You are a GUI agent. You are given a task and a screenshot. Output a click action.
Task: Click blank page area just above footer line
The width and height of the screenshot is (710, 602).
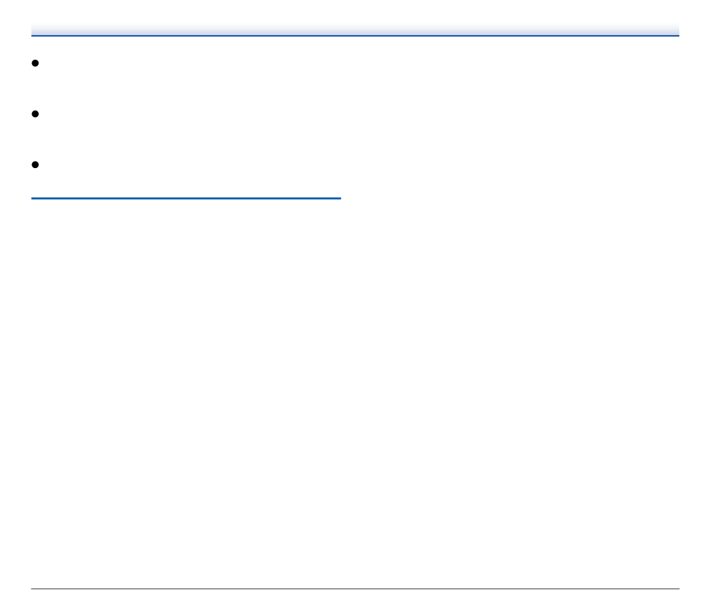click(355, 575)
